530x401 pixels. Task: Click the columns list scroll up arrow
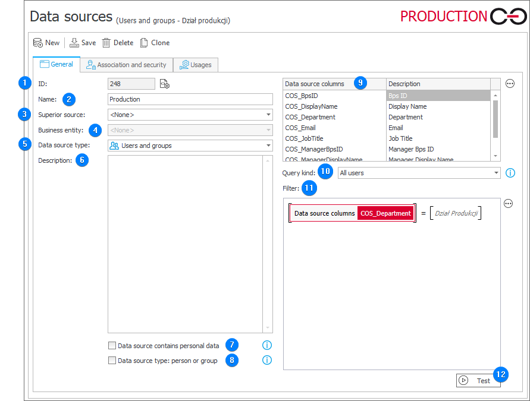click(x=495, y=96)
